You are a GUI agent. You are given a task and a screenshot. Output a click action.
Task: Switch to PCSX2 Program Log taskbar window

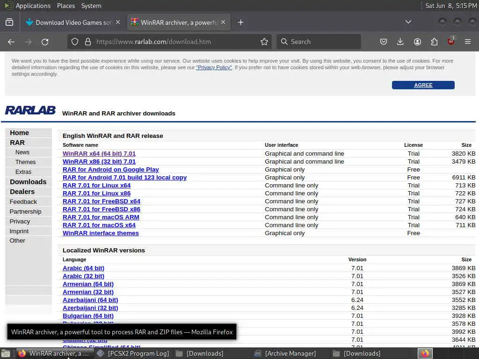[133, 353]
